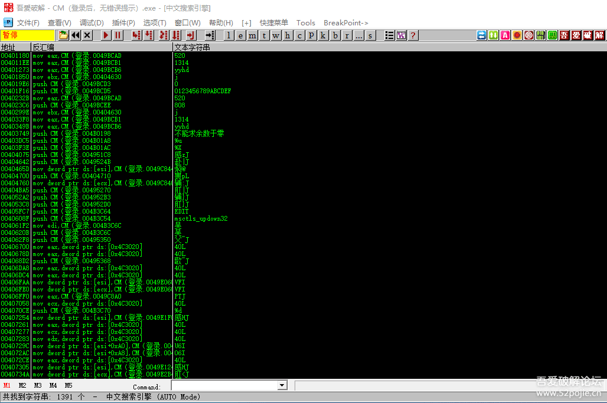This screenshot has width=607, height=403.
Task: Click the Open file folder icon
Action: click(63, 35)
